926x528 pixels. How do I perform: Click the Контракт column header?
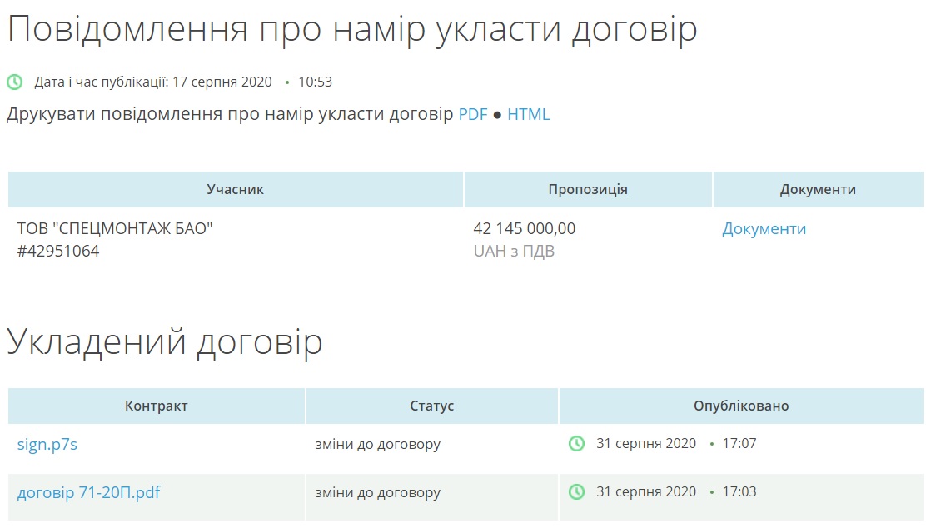pos(157,406)
